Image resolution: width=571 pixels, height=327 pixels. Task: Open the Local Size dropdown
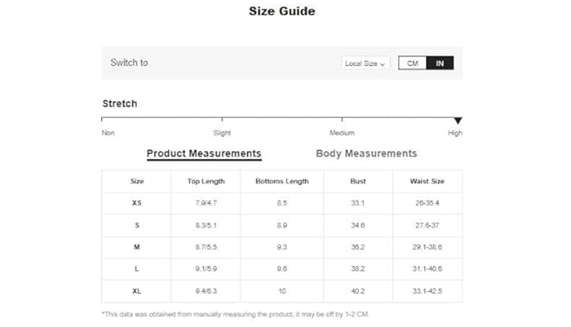365,63
